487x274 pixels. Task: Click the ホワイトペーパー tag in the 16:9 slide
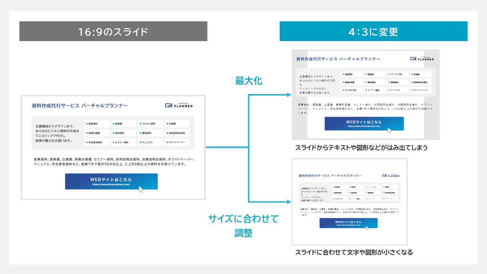click(x=177, y=142)
